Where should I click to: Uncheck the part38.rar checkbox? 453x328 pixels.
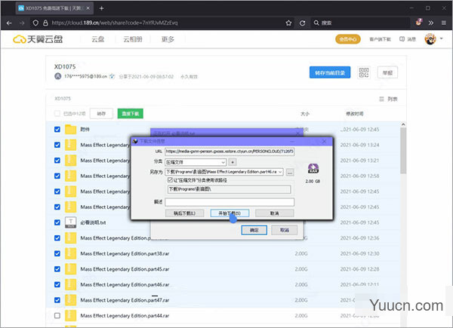[x=57, y=253]
